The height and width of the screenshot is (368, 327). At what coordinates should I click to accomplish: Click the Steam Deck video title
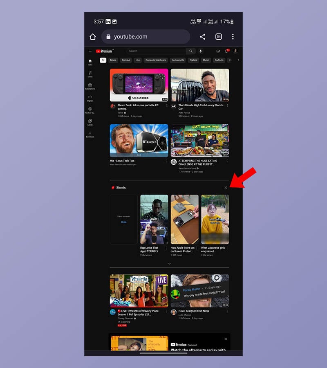(x=138, y=107)
